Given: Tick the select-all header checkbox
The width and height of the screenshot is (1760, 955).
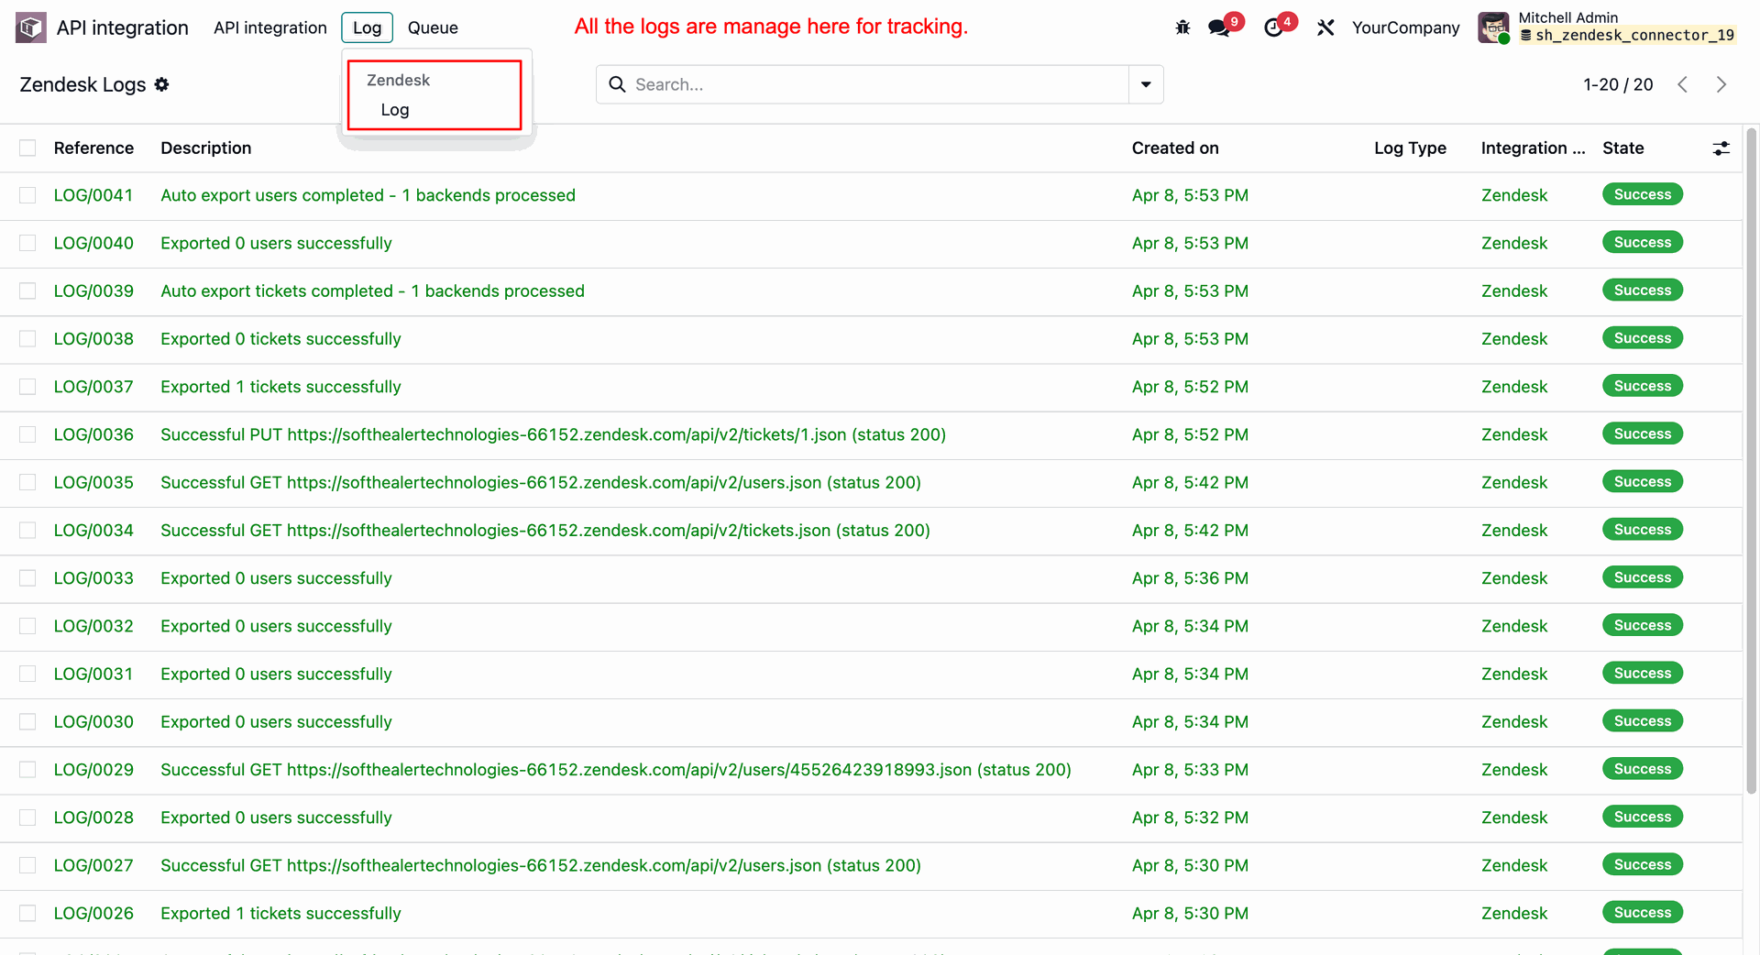Looking at the screenshot, I should coord(27,148).
